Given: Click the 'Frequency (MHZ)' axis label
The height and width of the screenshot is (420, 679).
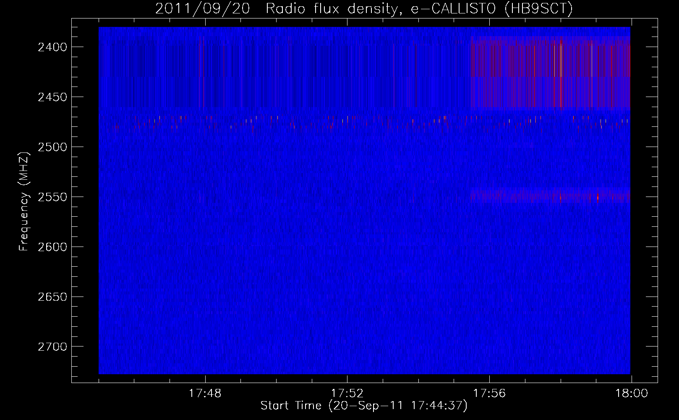Looking at the screenshot, I should click(24, 202).
